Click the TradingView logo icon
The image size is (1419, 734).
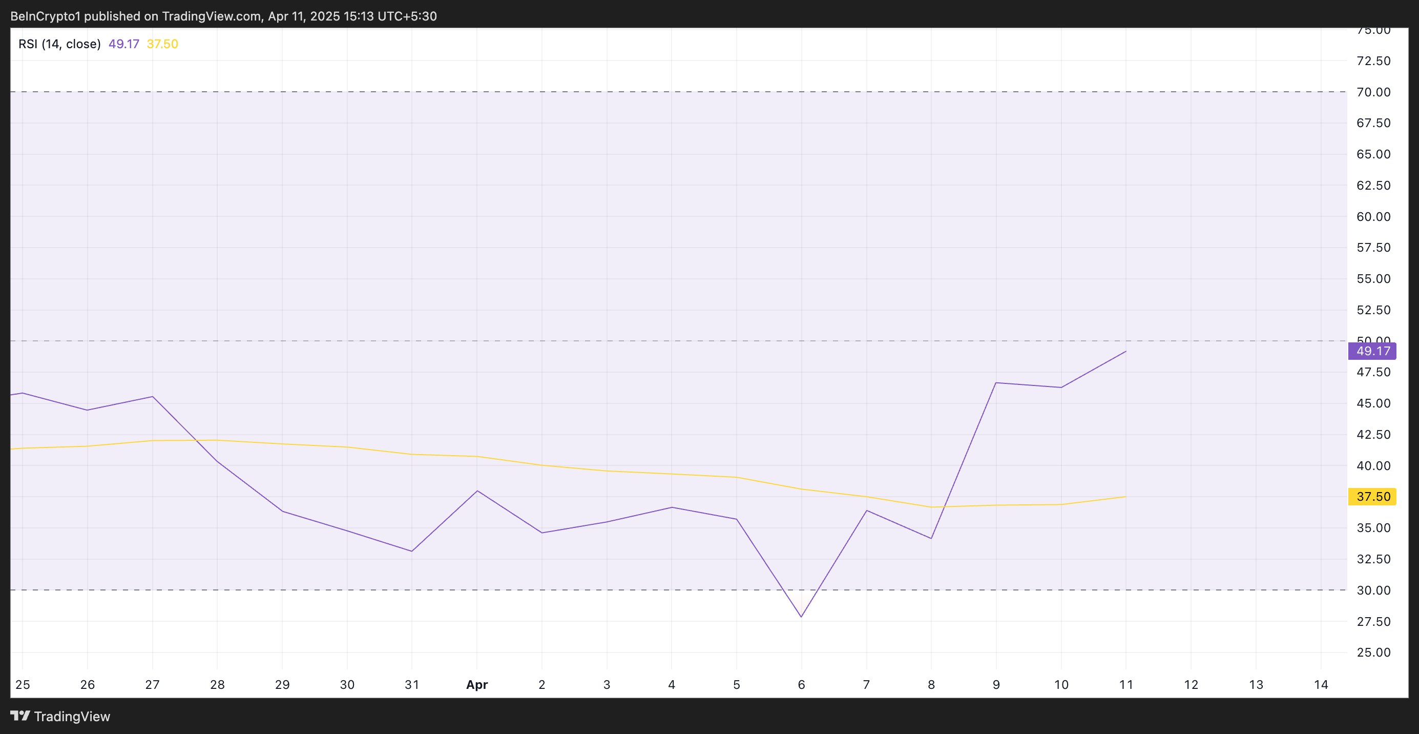(x=20, y=716)
